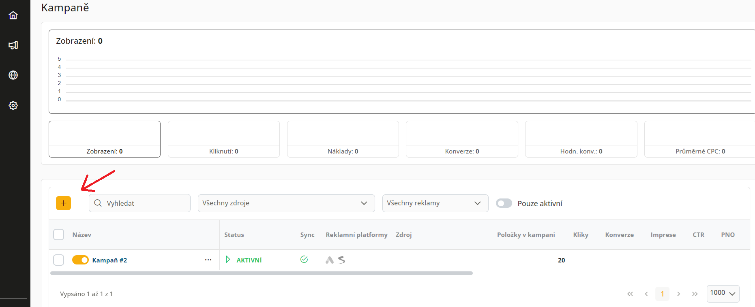The height and width of the screenshot is (307, 755).
Task: Check the select-all checkbox in header
Action: pos(59,235)
